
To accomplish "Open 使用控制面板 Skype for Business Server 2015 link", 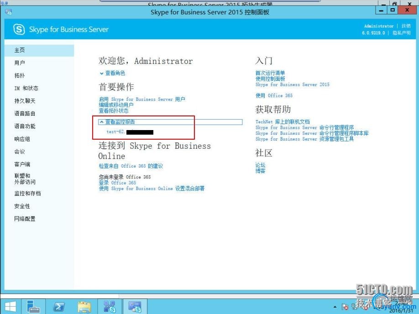I will tap(292, 82).
